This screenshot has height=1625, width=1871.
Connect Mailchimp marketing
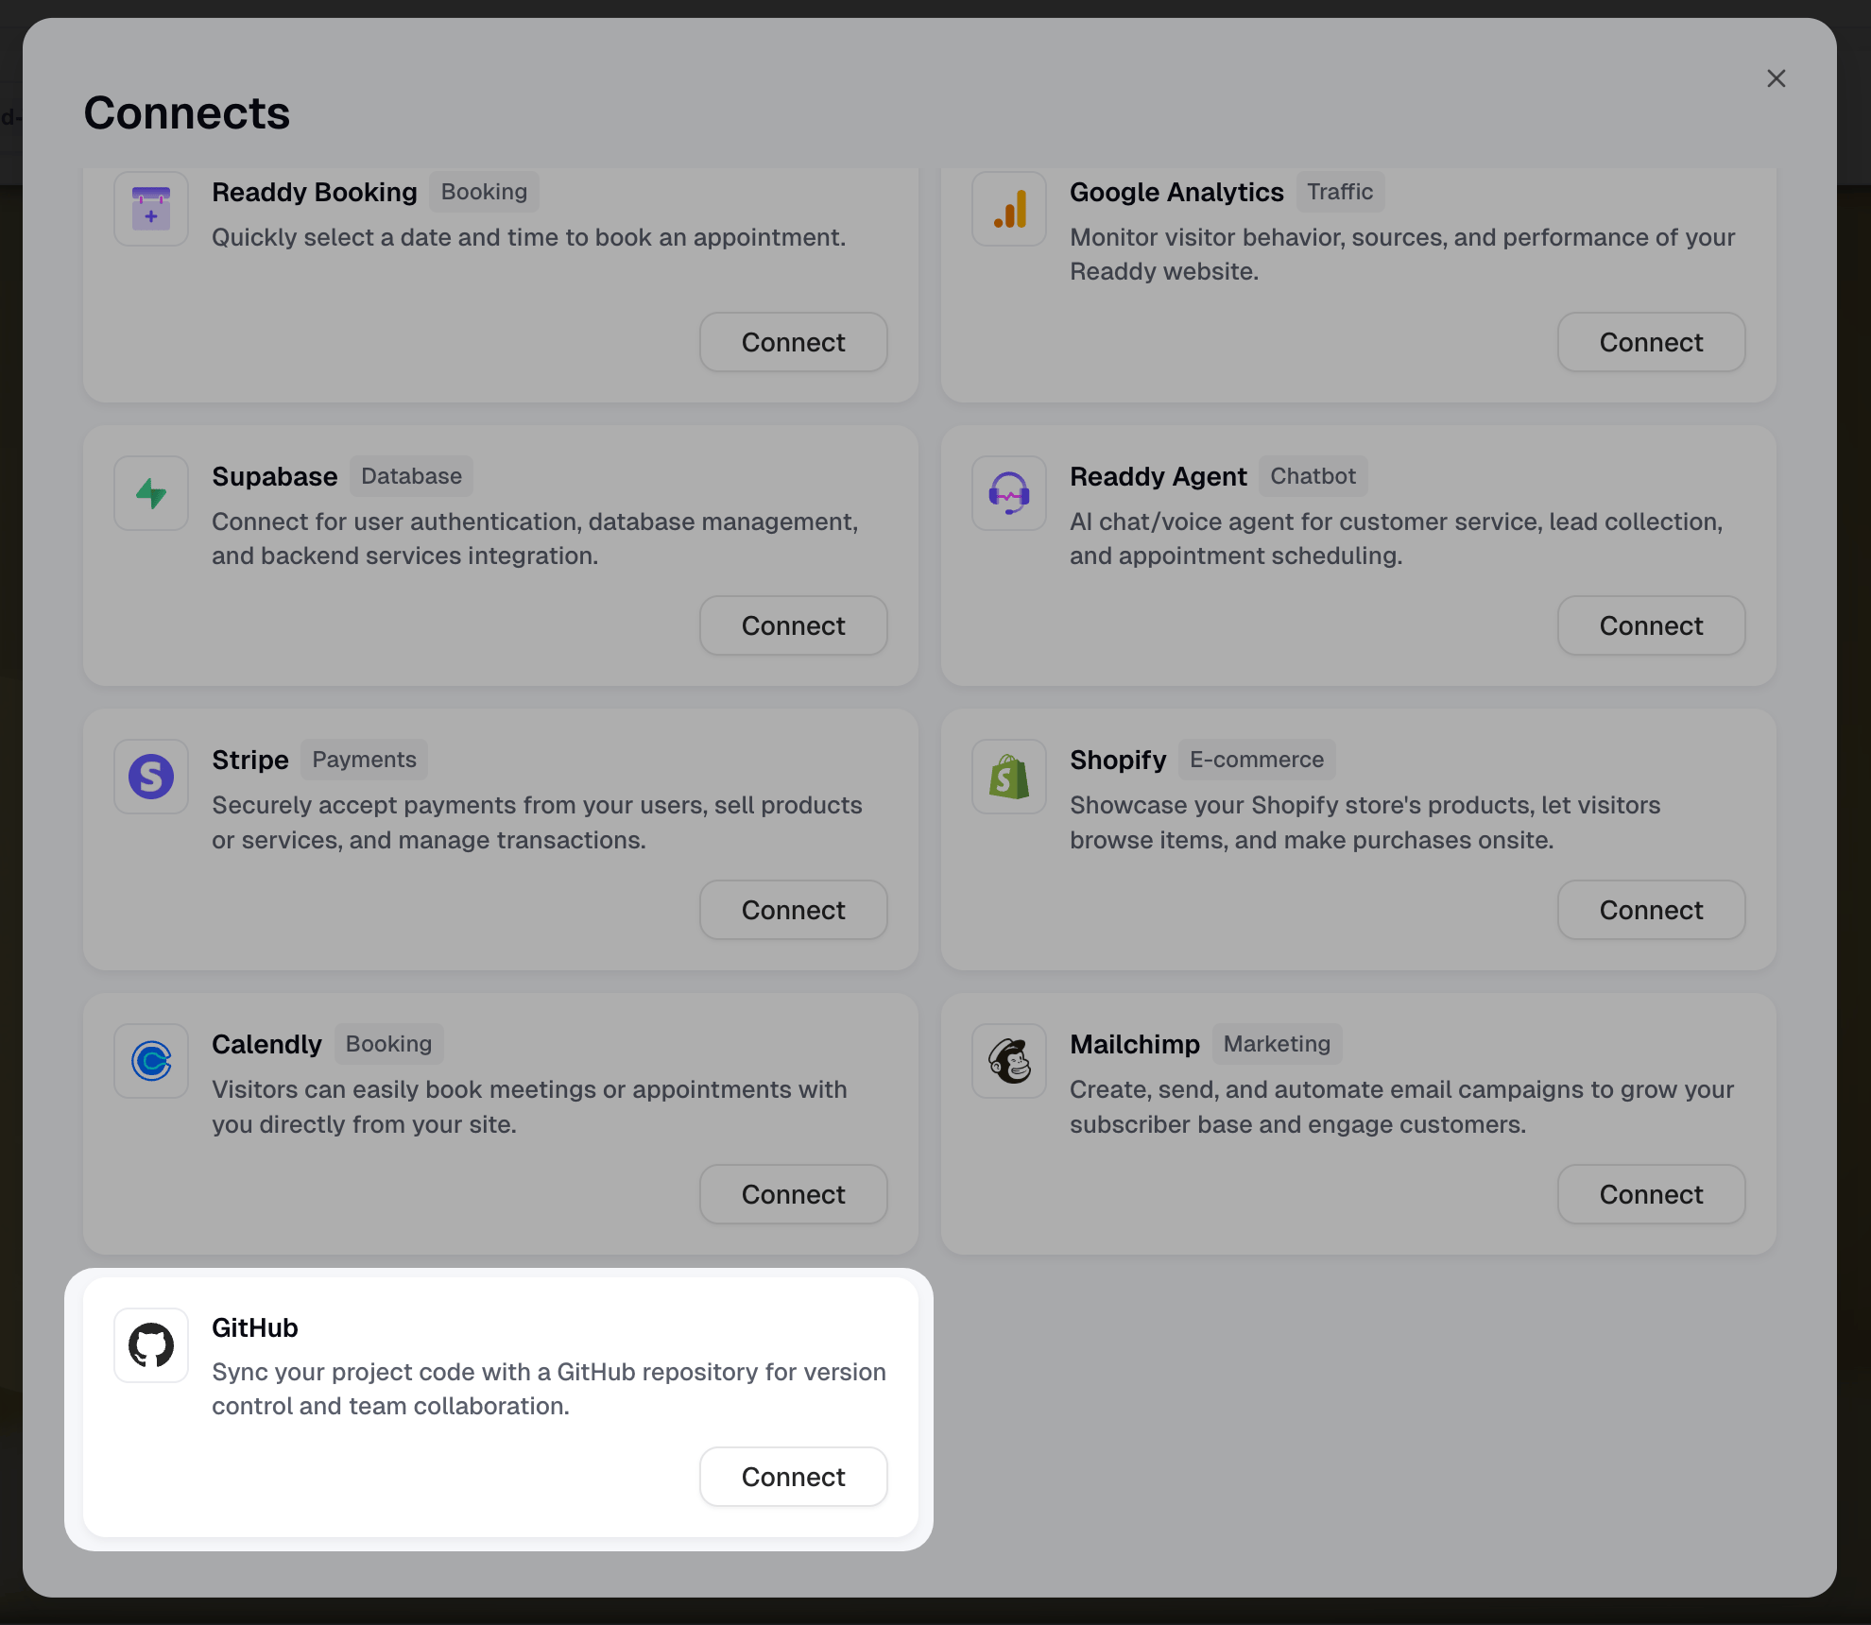click(x=1652, y=1194)
